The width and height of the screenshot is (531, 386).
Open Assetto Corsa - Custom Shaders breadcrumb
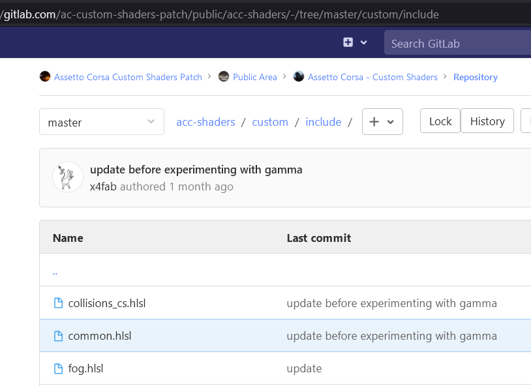373,77
